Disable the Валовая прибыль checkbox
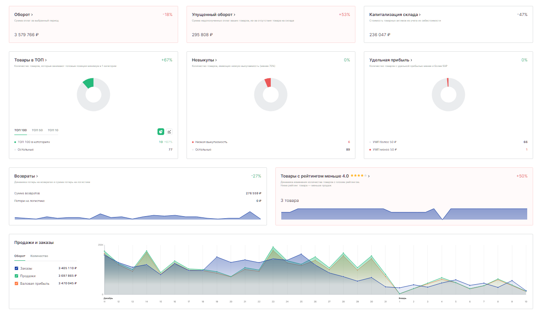The width and height of the screenshot is (539, 315). click(x=16, y=283)
